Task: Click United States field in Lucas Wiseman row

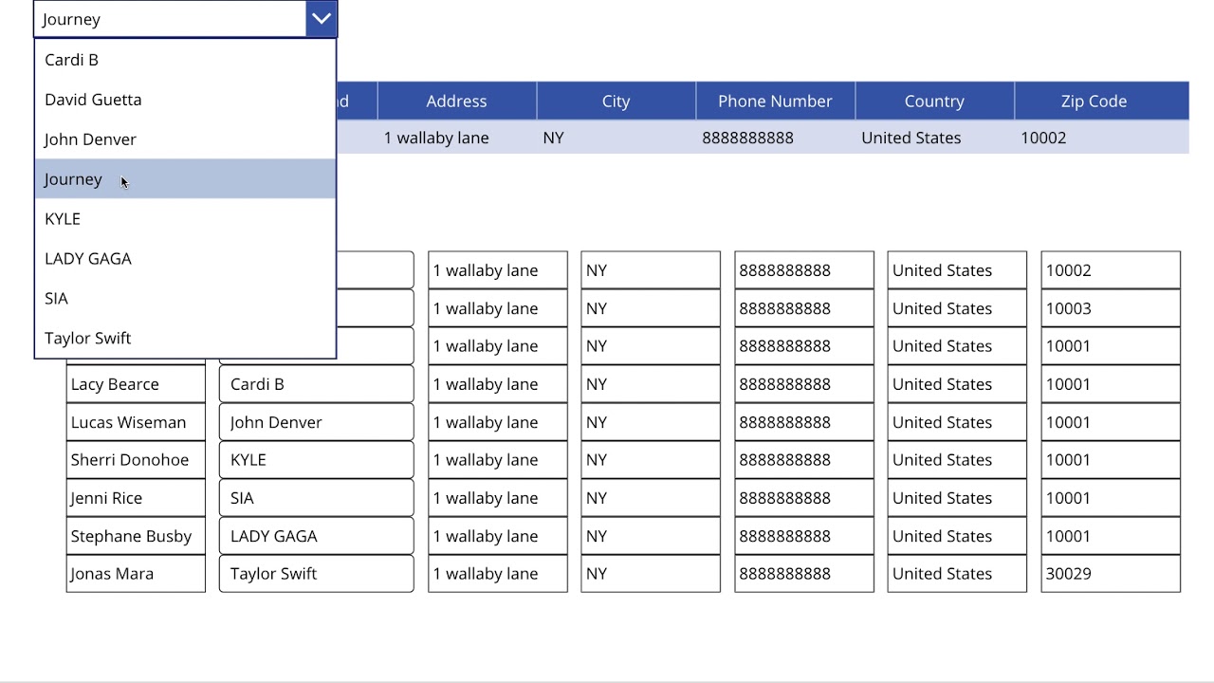Action: pos(957,422)
